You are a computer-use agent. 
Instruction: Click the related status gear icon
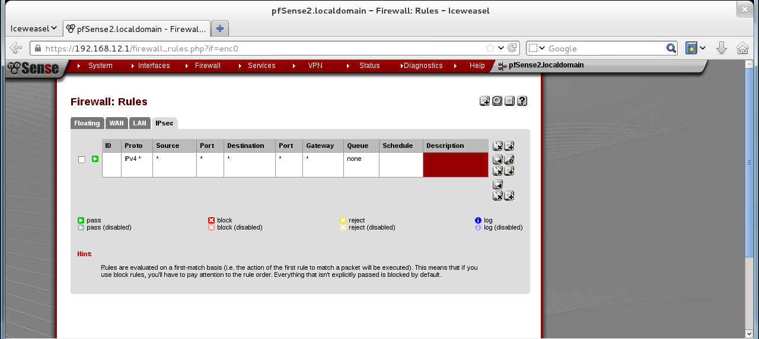pyautogui.click(x=497, y=101)
